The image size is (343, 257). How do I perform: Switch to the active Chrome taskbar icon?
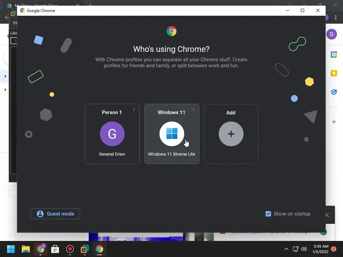click(x=99, y=249)
